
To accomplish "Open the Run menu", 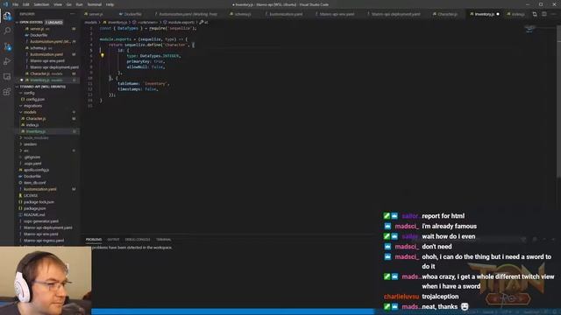I will click(80, 4).
